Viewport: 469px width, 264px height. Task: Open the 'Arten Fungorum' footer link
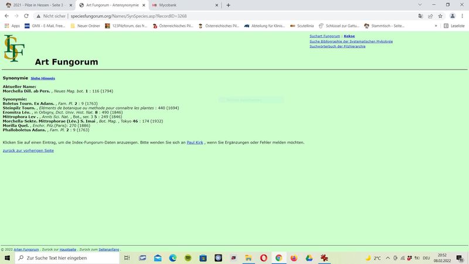[26, 249]
